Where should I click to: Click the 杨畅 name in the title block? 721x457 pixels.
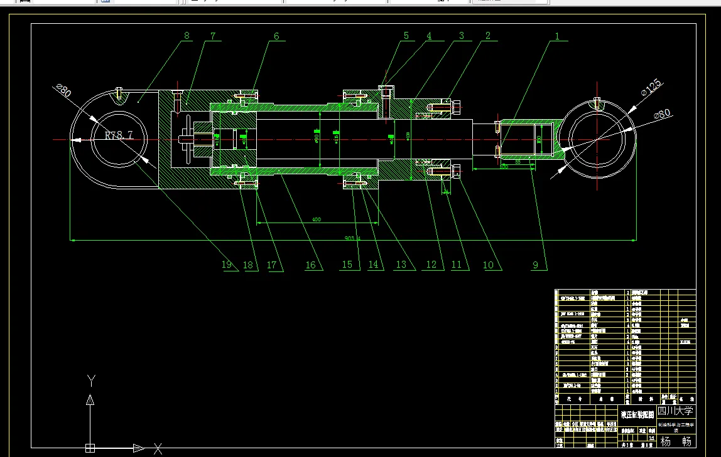(676, 441)
